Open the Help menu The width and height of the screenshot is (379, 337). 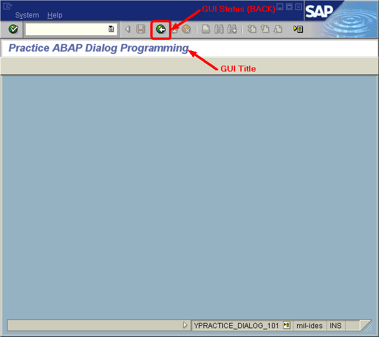tap(55, 15)
